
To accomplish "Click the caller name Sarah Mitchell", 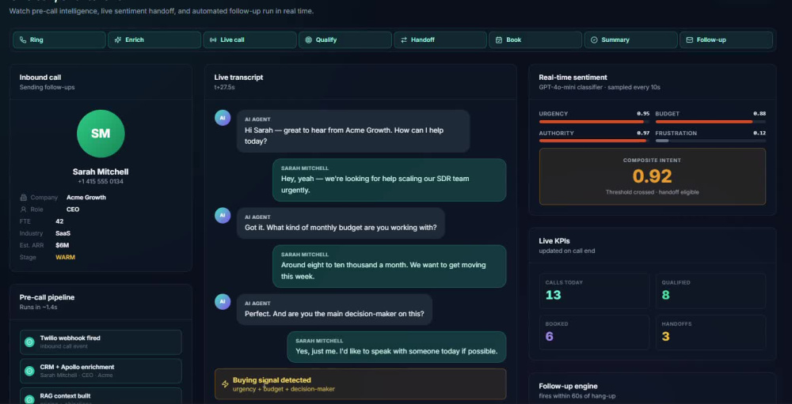I will pos(101,172).
